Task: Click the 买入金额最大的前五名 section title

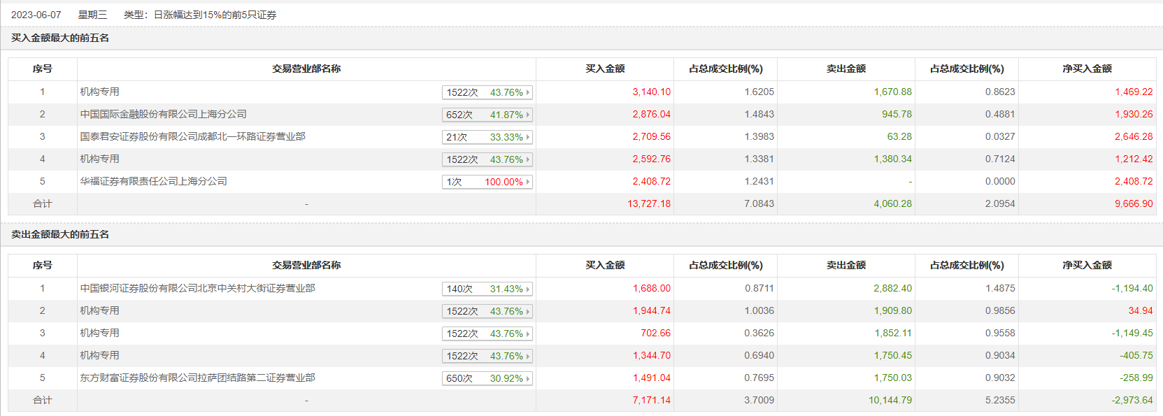Action: (60, 38)
